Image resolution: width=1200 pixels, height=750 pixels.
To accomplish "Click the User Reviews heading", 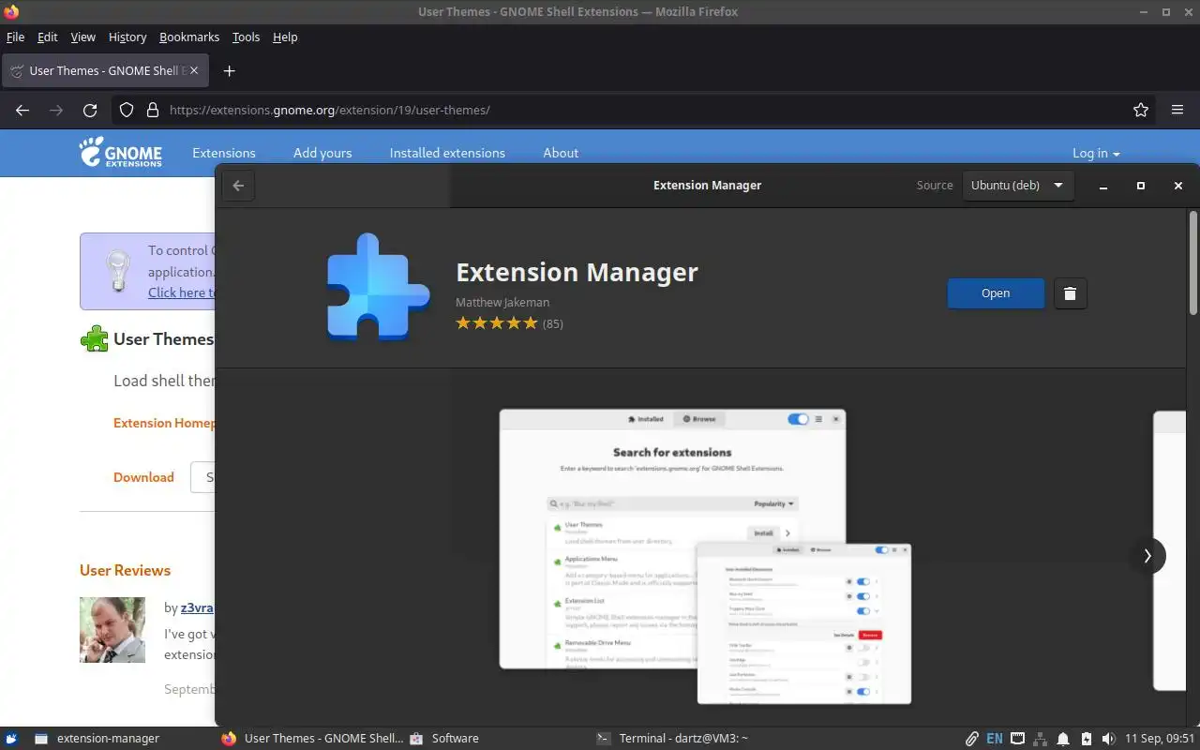I will tap(125, 570).
